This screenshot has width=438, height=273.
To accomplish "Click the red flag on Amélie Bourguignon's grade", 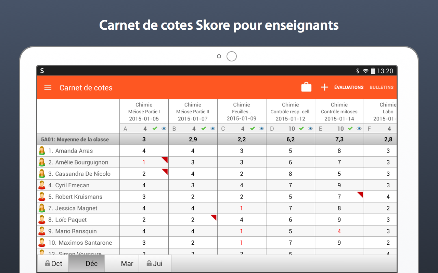I will click(165, 160).
